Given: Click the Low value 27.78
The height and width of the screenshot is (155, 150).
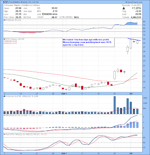Looking at the screenshot, I should coord(18,14).
